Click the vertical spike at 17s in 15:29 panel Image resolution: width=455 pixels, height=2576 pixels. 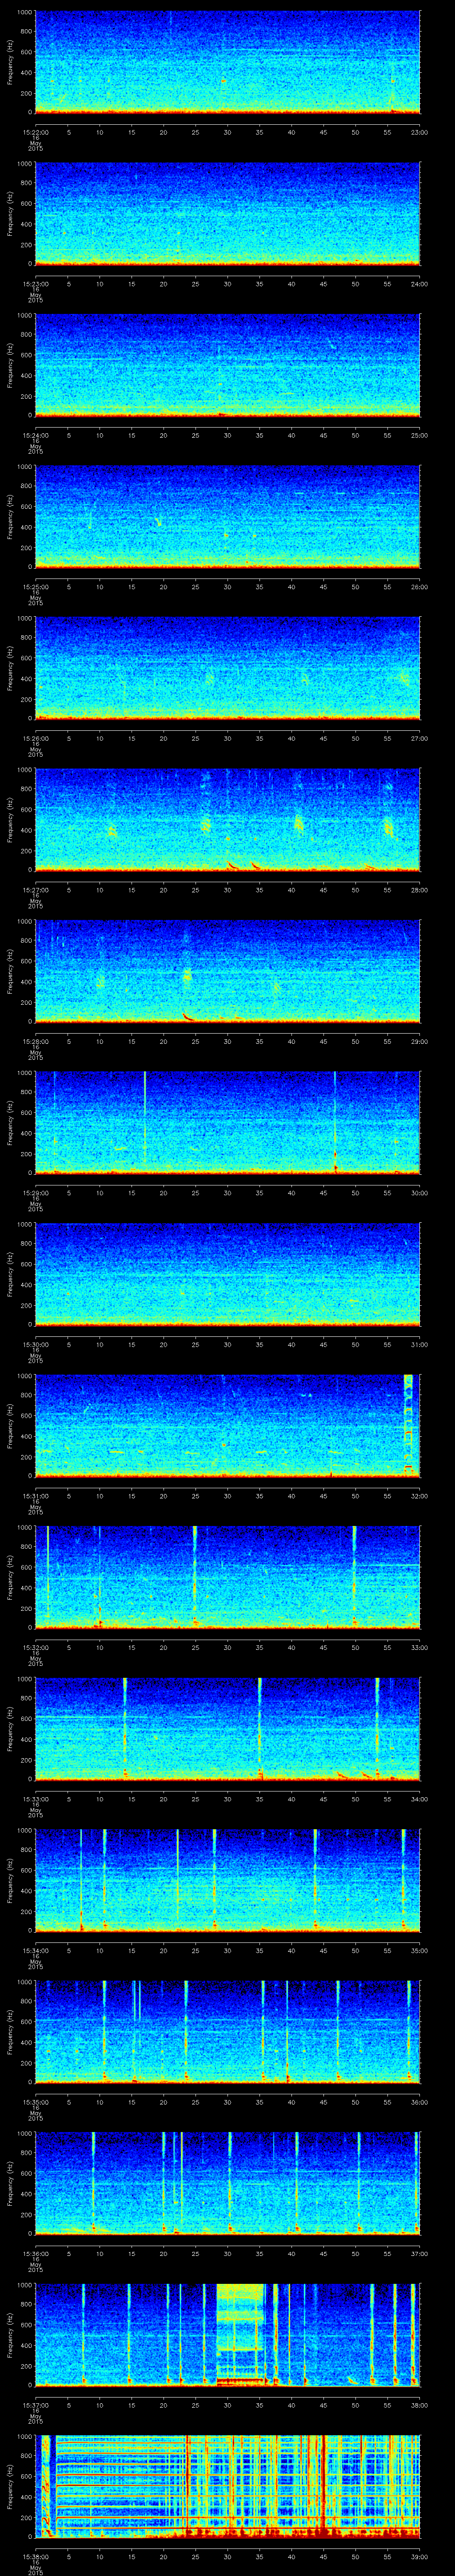(x=145, y=1118)
